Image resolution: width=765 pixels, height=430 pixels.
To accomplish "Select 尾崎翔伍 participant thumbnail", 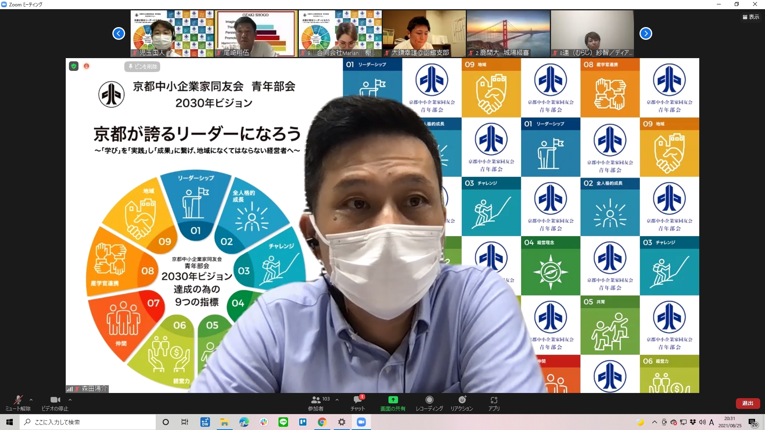I will (256, 33).
